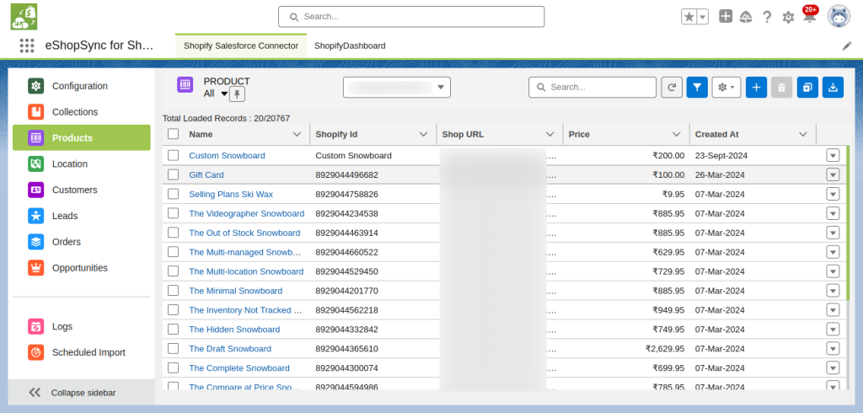Select Customers label in the sidebar
This screenshot has height=413, width=863.
75,190
